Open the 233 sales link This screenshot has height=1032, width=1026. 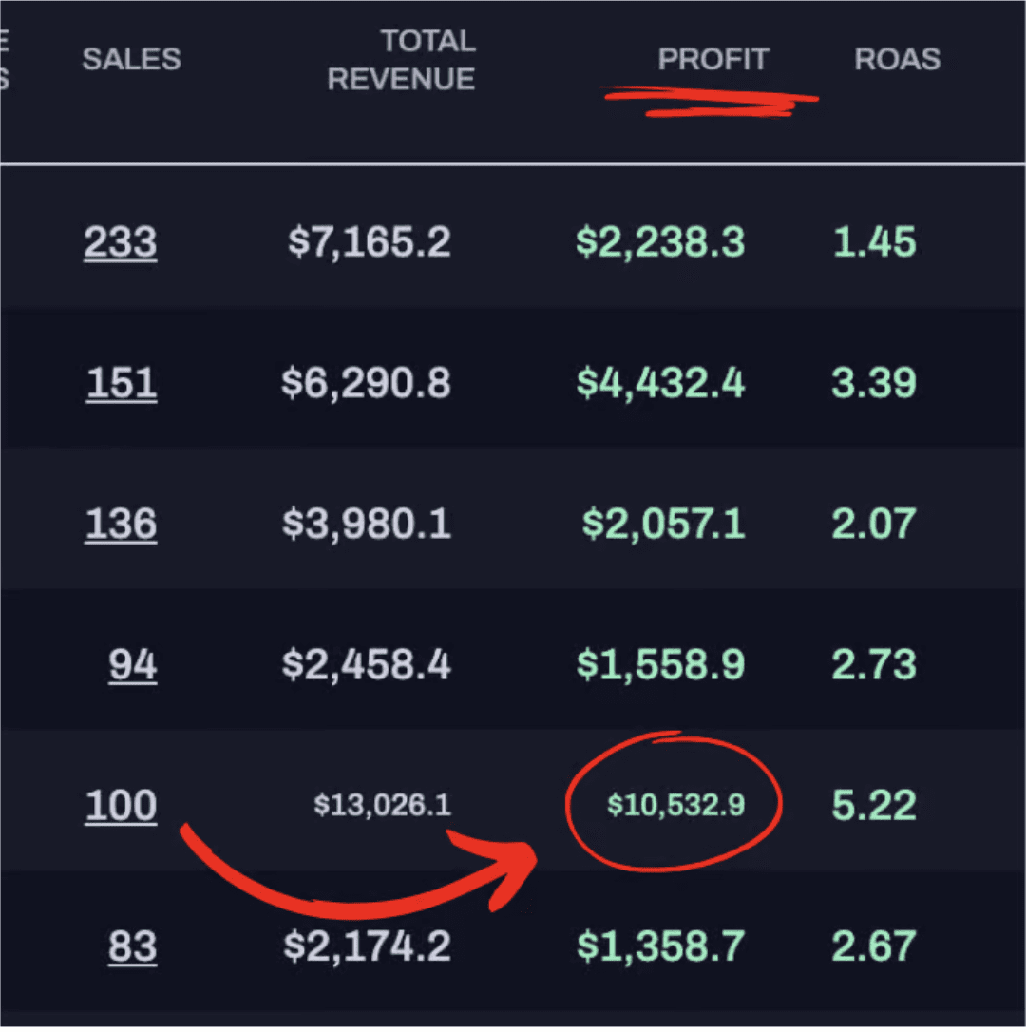(121, 243)
